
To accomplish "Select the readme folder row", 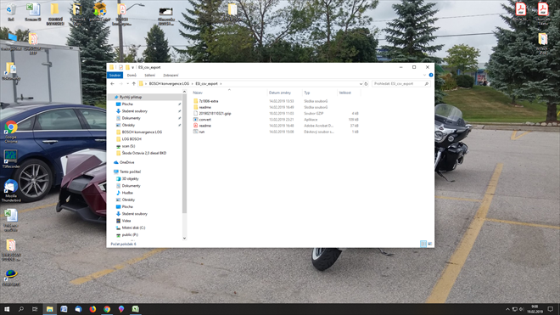I will 276,107.
